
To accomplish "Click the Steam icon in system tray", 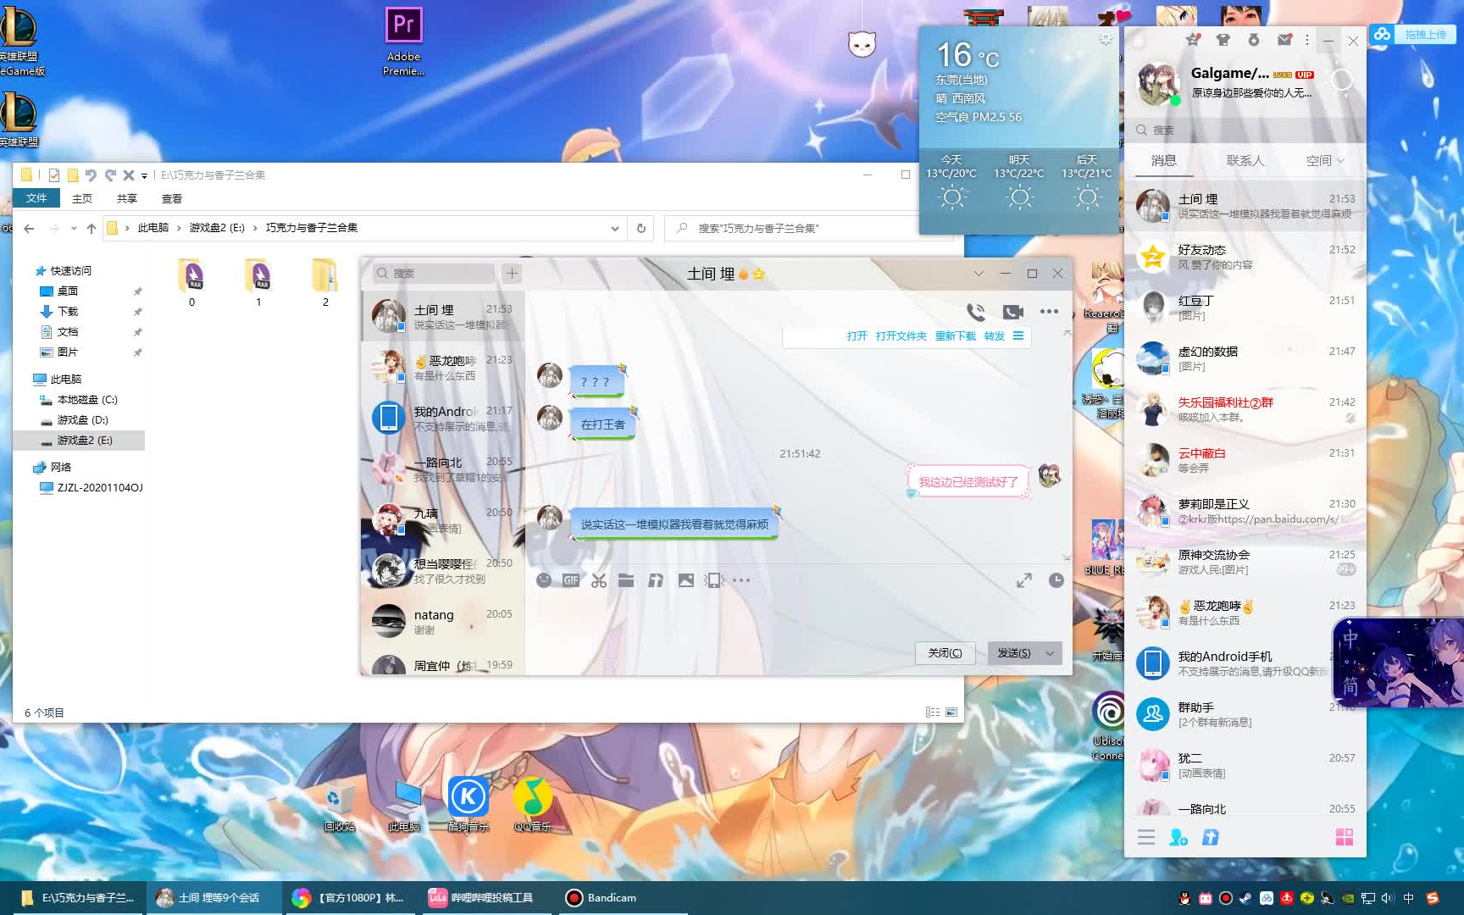I will 1245,898.
